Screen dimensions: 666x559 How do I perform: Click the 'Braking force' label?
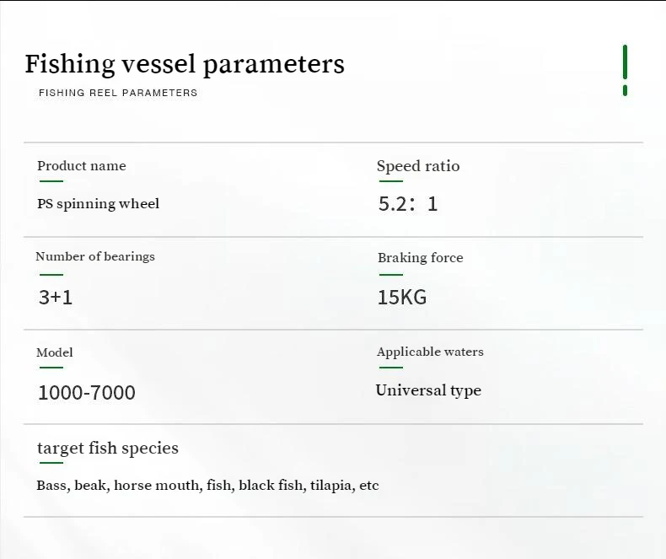point(420,258)
